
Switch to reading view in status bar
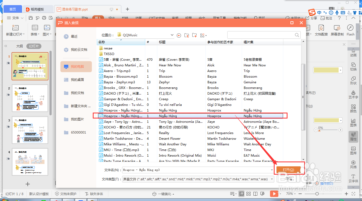coord(255,194)
